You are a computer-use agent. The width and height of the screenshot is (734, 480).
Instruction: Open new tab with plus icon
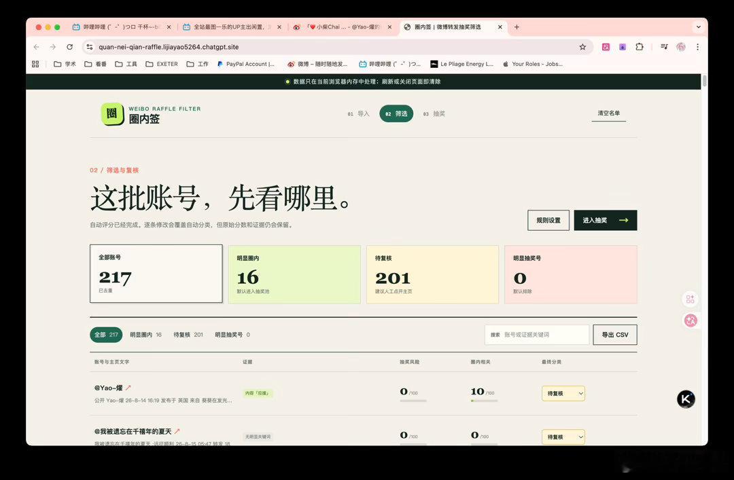click(x=517, y=27)
